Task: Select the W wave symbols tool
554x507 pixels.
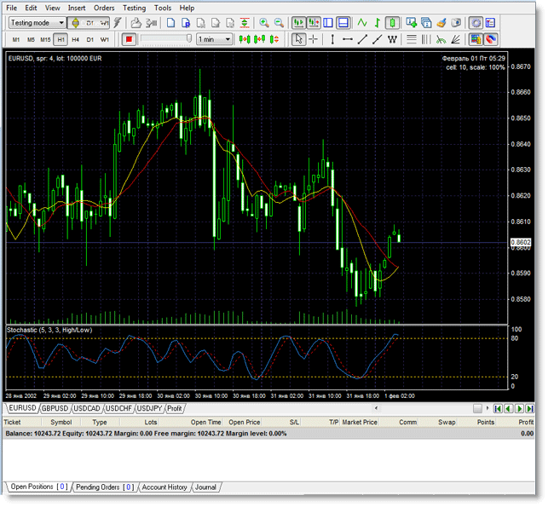Action: 392,39
